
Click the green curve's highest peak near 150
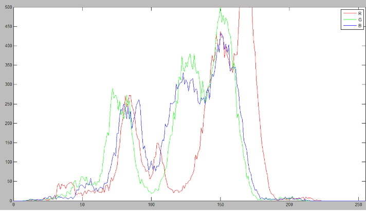[221, 8]
